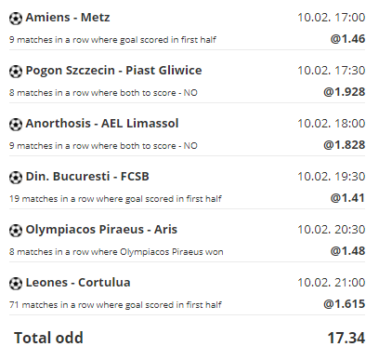
Task: Open Olympiacos Piraeus - Aris match
Action: [101, 230]
